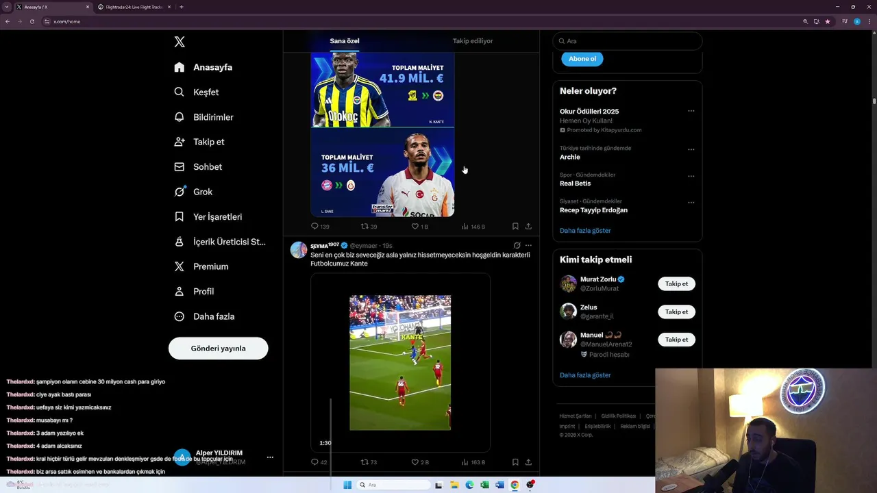The height and width of the screenshot is (493, 877).
Task: Open Keşfet in the sidebar
Action: (x=197, y=92)
